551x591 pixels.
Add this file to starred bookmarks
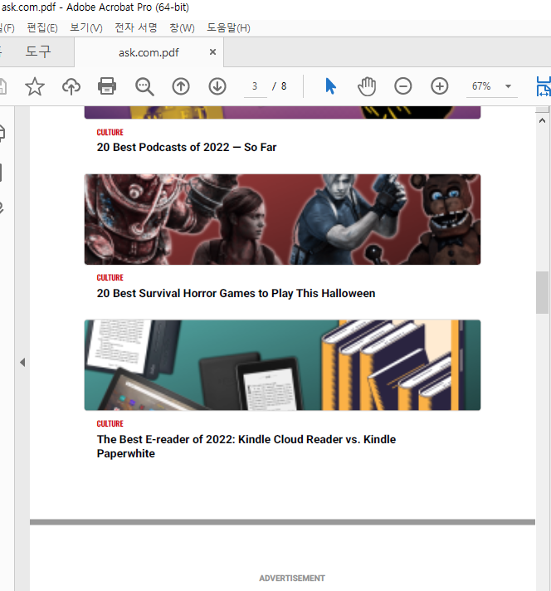coord(35,86)
